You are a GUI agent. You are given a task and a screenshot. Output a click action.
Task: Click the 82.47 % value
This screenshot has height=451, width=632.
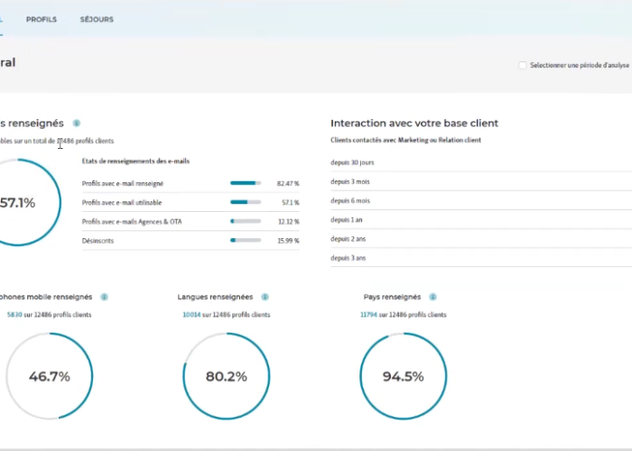point(288,184)
